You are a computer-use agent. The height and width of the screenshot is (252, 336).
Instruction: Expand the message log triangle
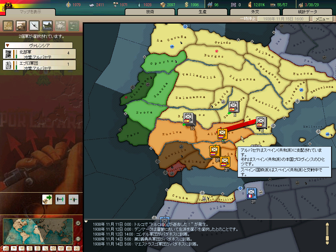click(86, 221)
